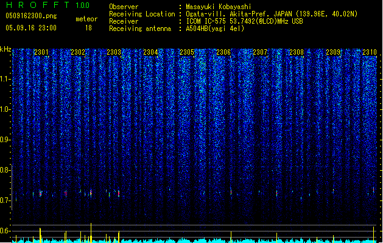Click the kHz axis unit label
The width and height of the screenshot is (383, 243).
[x=5, y=49]
